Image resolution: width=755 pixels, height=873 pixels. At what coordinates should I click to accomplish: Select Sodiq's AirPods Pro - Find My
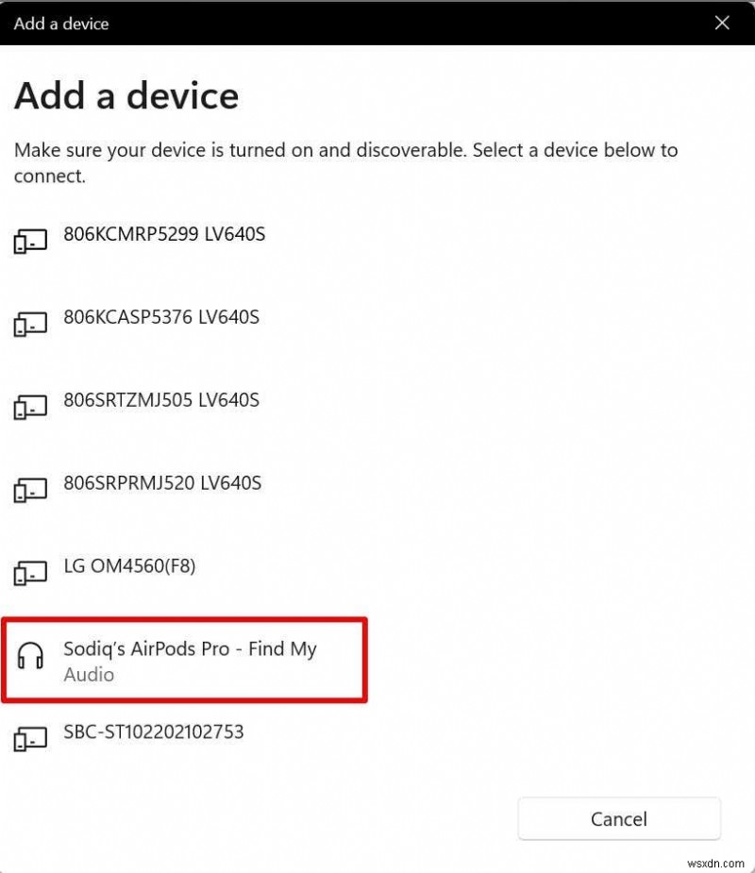[189, 649]
